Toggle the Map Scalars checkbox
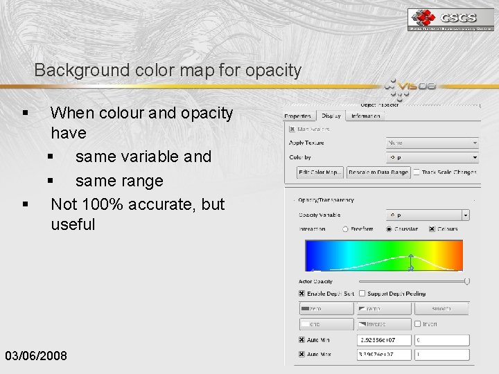This screenshot has width=499, height=374. tap(292, 129)
